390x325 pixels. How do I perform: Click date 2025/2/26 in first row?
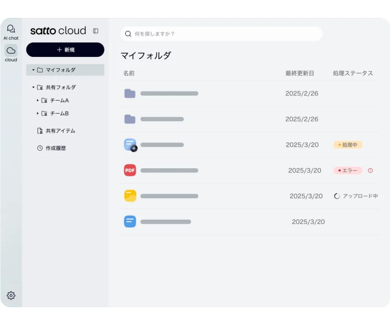(302, 93)
